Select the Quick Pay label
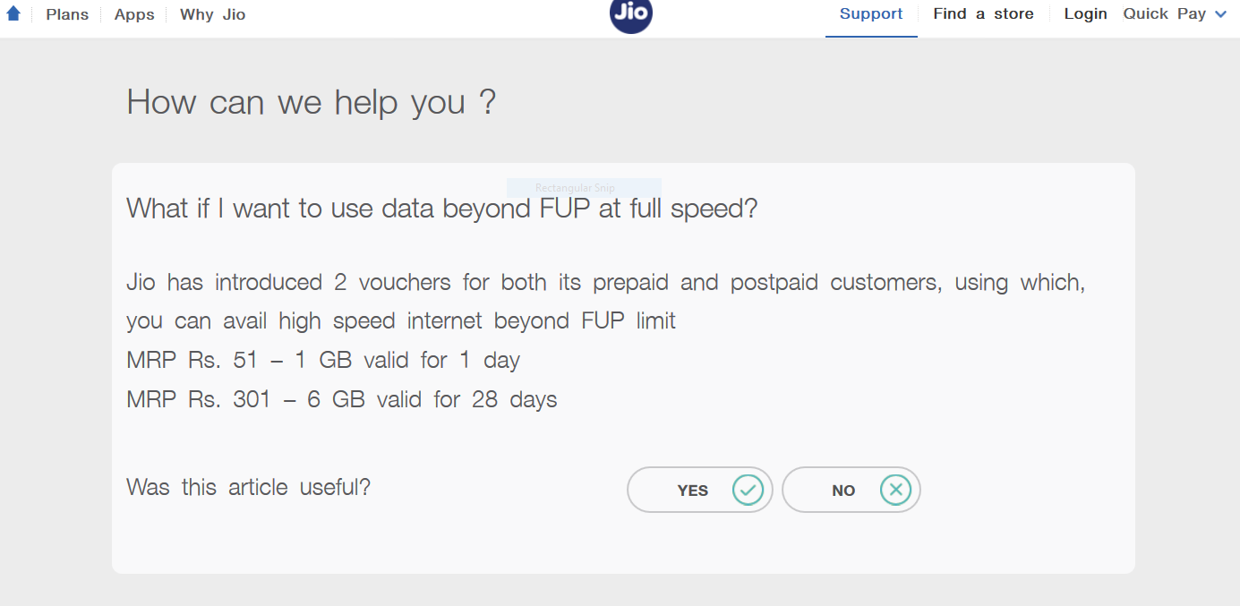1240x606 pixels. click(1165, 14)
